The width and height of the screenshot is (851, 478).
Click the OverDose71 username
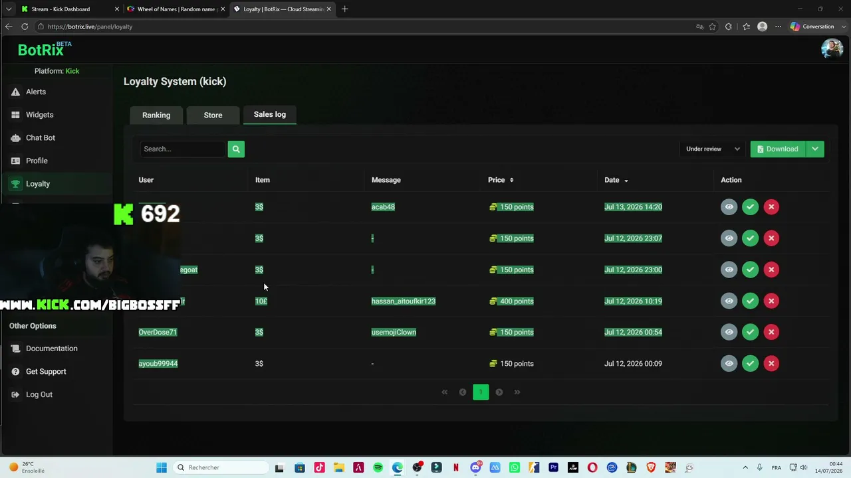click(x=158, y=332)
